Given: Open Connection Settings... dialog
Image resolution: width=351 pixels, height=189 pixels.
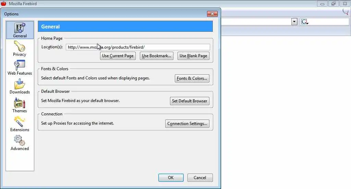Looking at the screenshot, I should (x=187, y=124).
